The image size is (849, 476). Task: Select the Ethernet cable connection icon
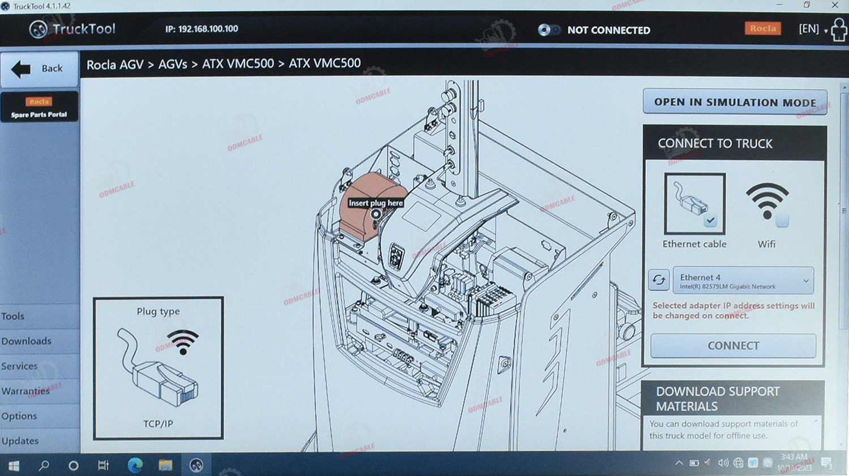coord(694,204)
